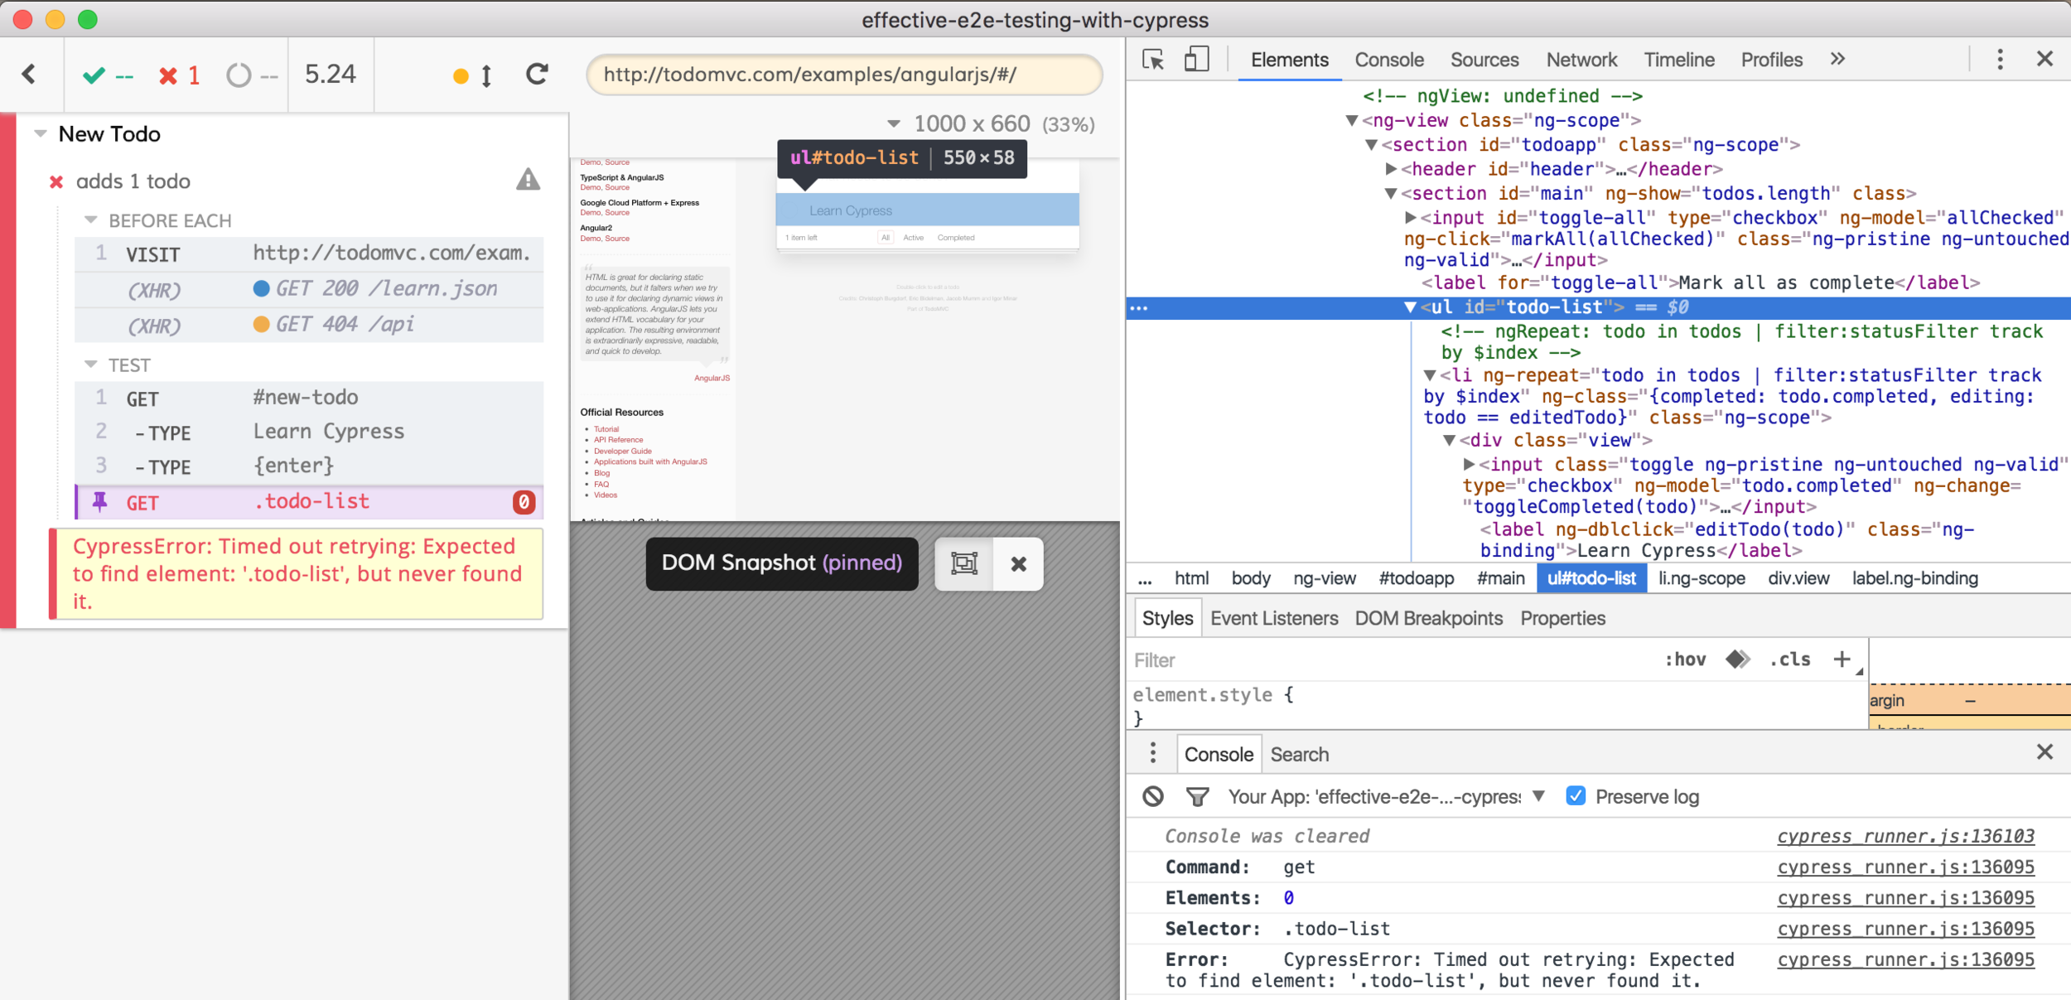The image size is (2071, 1000).
Task: Toggle the :hov element state panel
Action: click(x=1685, y=659)
